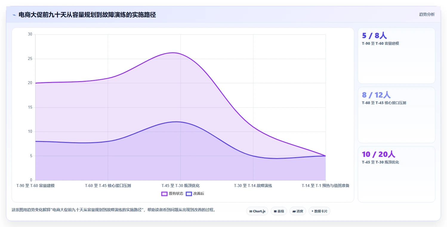The image size is (447, 227).
Task: Click the 趋势分析 label in the header
Action: [427, 14]
